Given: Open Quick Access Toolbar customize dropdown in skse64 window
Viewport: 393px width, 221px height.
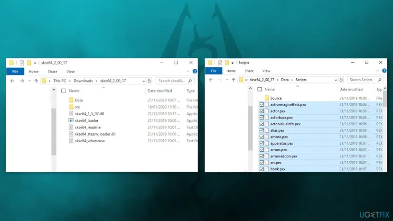Looking at the screenshot, I should 35,63.
